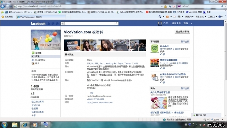Open Facebook messages icon

(x=53, y=23)
